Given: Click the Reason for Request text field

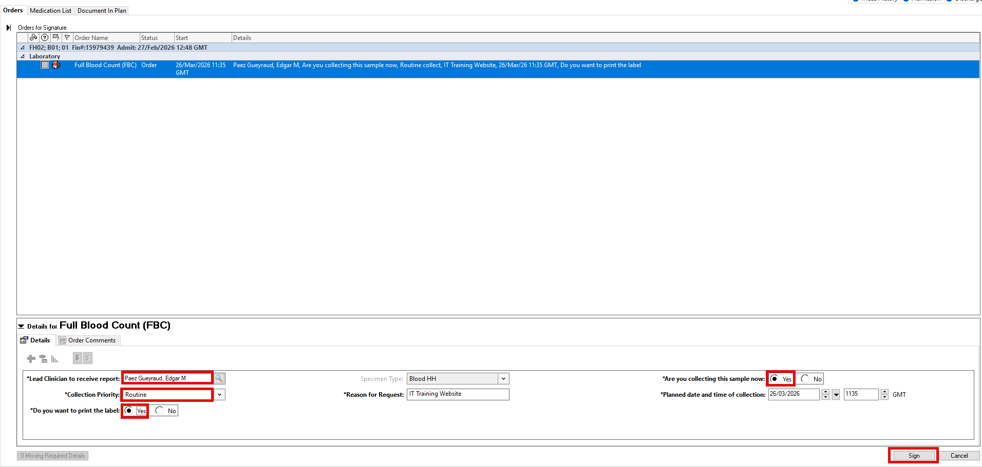Looking at the screenshot, I should [x=458, y=394].
